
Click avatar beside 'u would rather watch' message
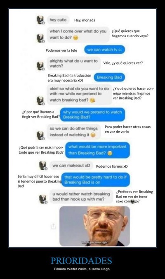(x=43, y=199)
